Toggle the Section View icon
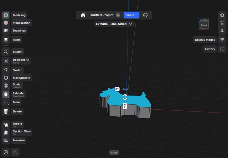Viewport: 228px width, 158px height. (x=6, y=132)
